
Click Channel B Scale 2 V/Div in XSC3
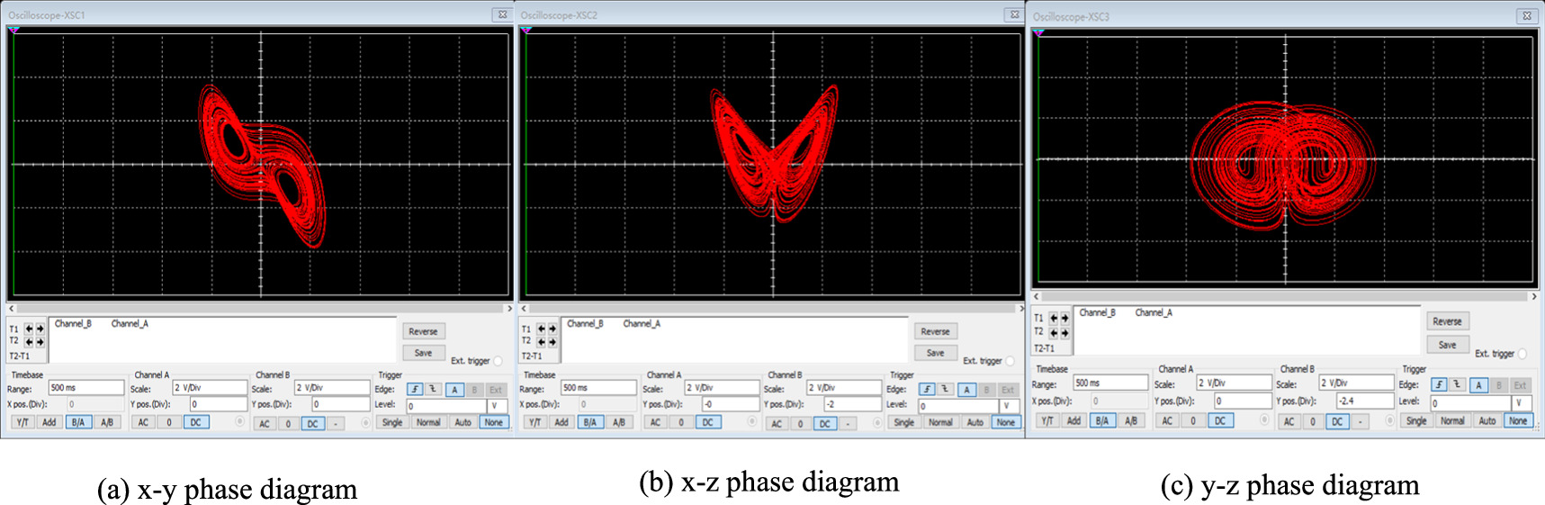click(1357, 383)
